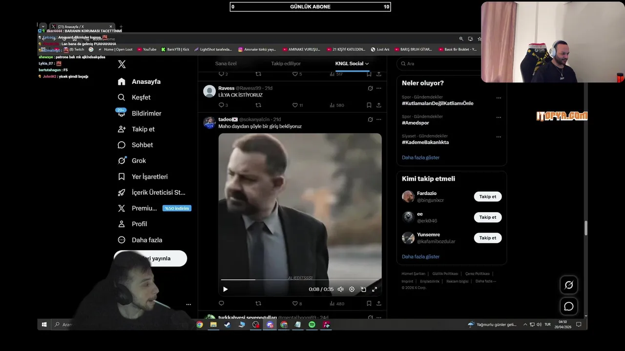Screen dimensions: 625x351
Task: Open options for #Amedspor trend
Action: point(499,117)
